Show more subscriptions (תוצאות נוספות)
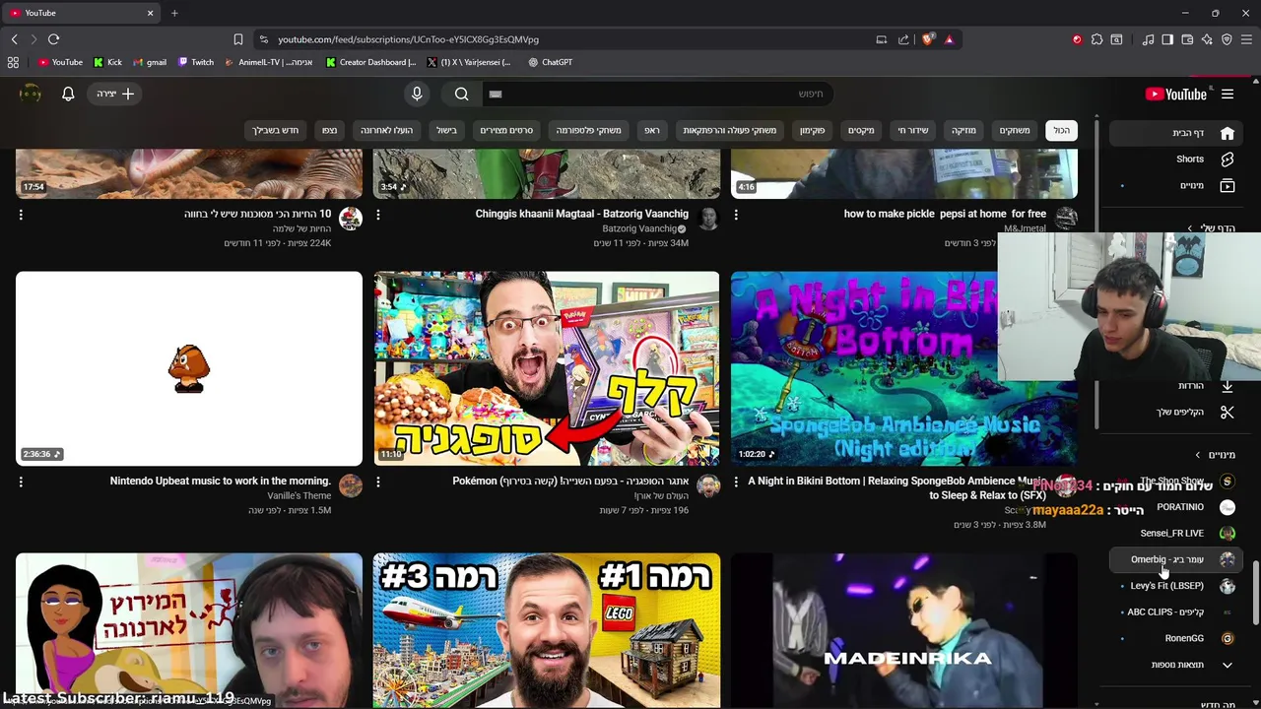The width and height of the screenshot is (1261, 709). (x=1177, y=665)
